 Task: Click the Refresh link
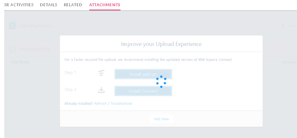click(x=100, y=103)
